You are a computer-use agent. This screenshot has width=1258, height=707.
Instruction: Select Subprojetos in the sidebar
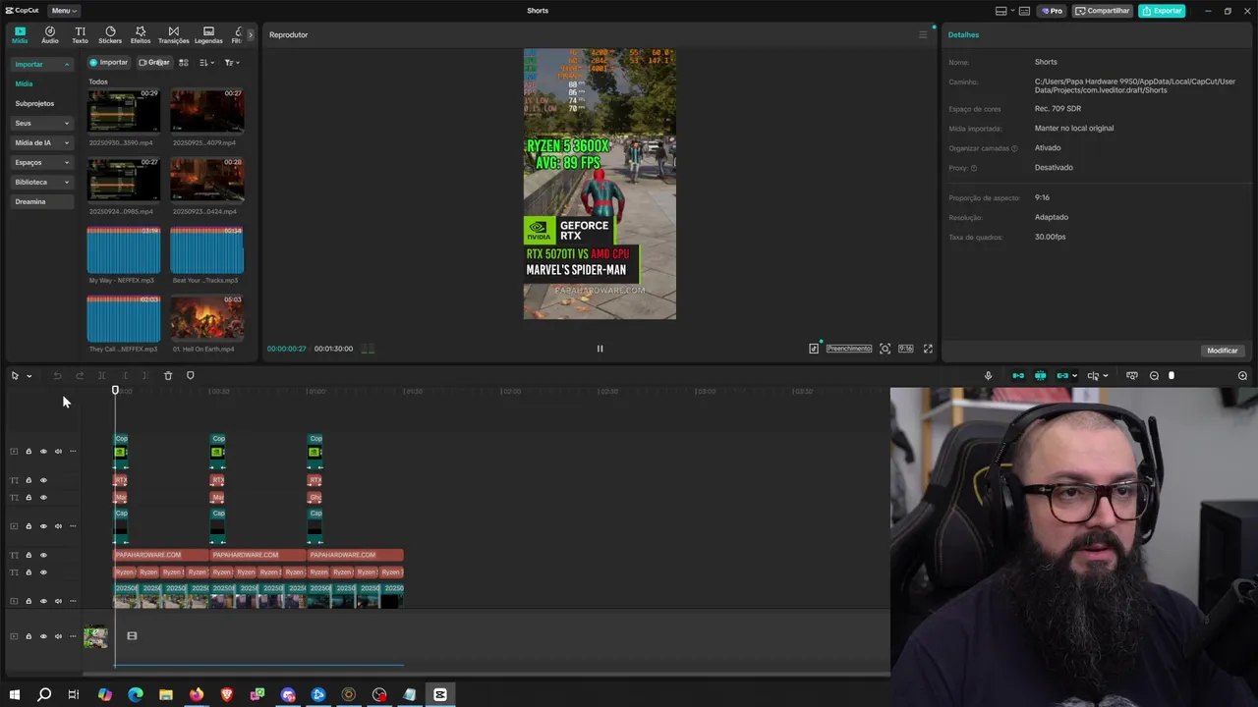coord(34,103)
